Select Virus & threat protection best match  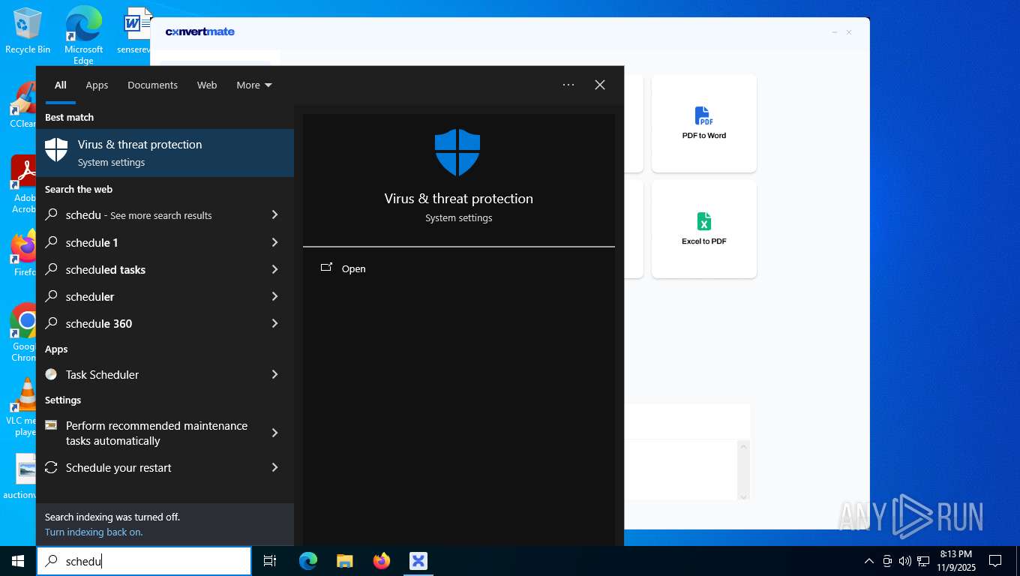[165, 153]
